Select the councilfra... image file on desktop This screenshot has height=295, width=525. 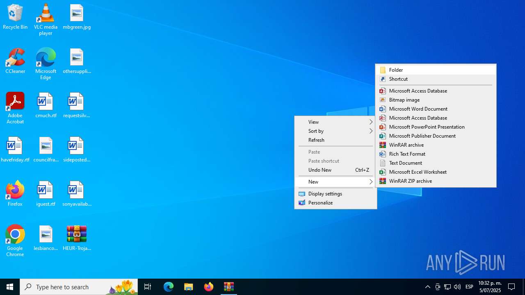[46, 150]
